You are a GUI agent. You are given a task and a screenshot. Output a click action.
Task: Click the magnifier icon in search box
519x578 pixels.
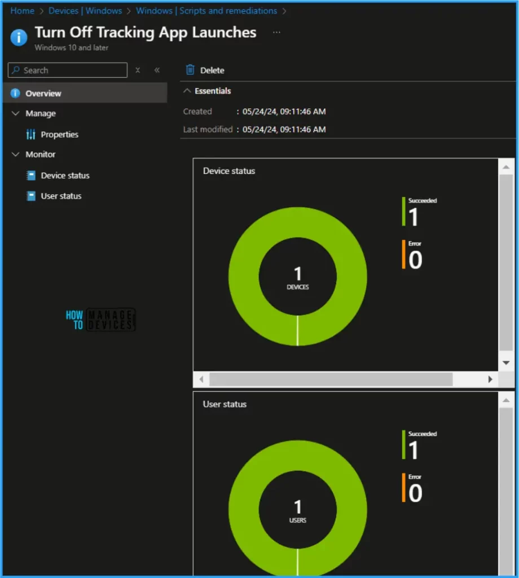[x=15, y=70]
